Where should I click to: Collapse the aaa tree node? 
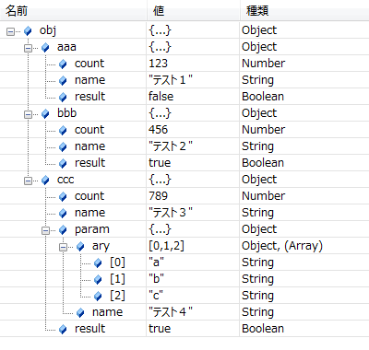coord(28,48)
